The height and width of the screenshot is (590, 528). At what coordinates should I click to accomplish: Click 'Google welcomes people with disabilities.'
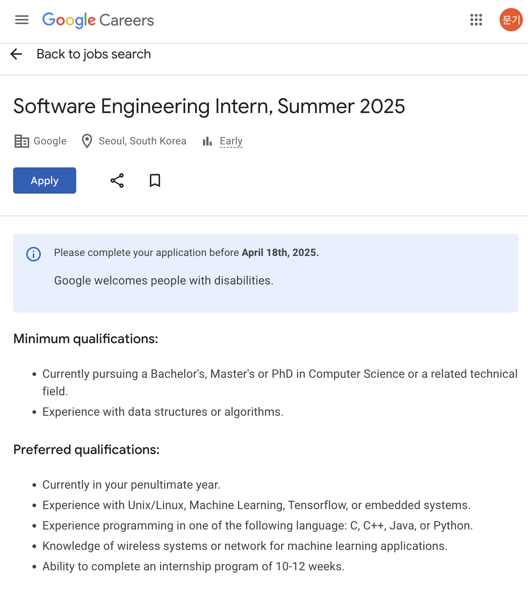(x=164, y=280)
